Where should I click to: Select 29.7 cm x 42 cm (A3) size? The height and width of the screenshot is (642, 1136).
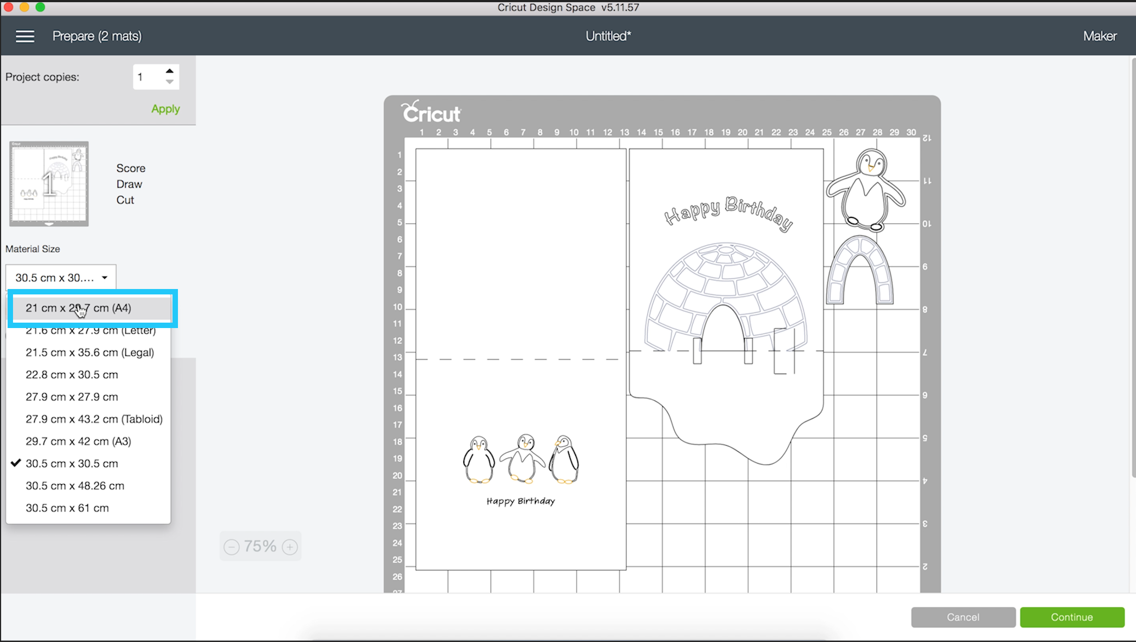click(x=78, y=441)
